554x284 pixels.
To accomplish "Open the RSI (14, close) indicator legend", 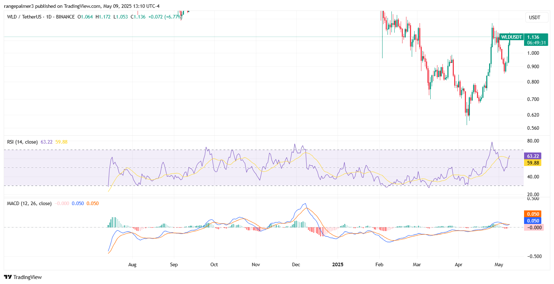I will pyautogui.click(x=22, y=142).
